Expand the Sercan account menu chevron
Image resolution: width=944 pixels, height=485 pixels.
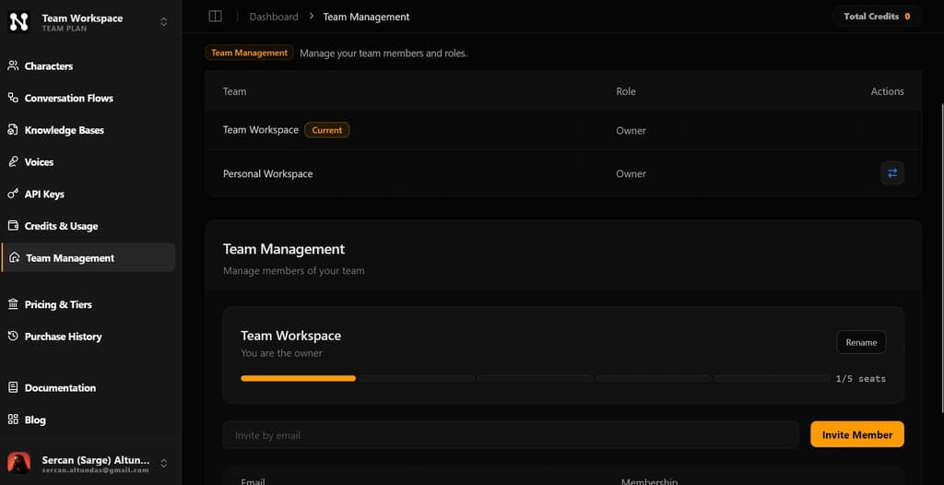[x=163, y=463]
